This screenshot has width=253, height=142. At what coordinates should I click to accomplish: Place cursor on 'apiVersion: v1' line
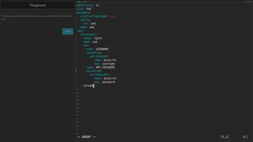coord(88,5)
